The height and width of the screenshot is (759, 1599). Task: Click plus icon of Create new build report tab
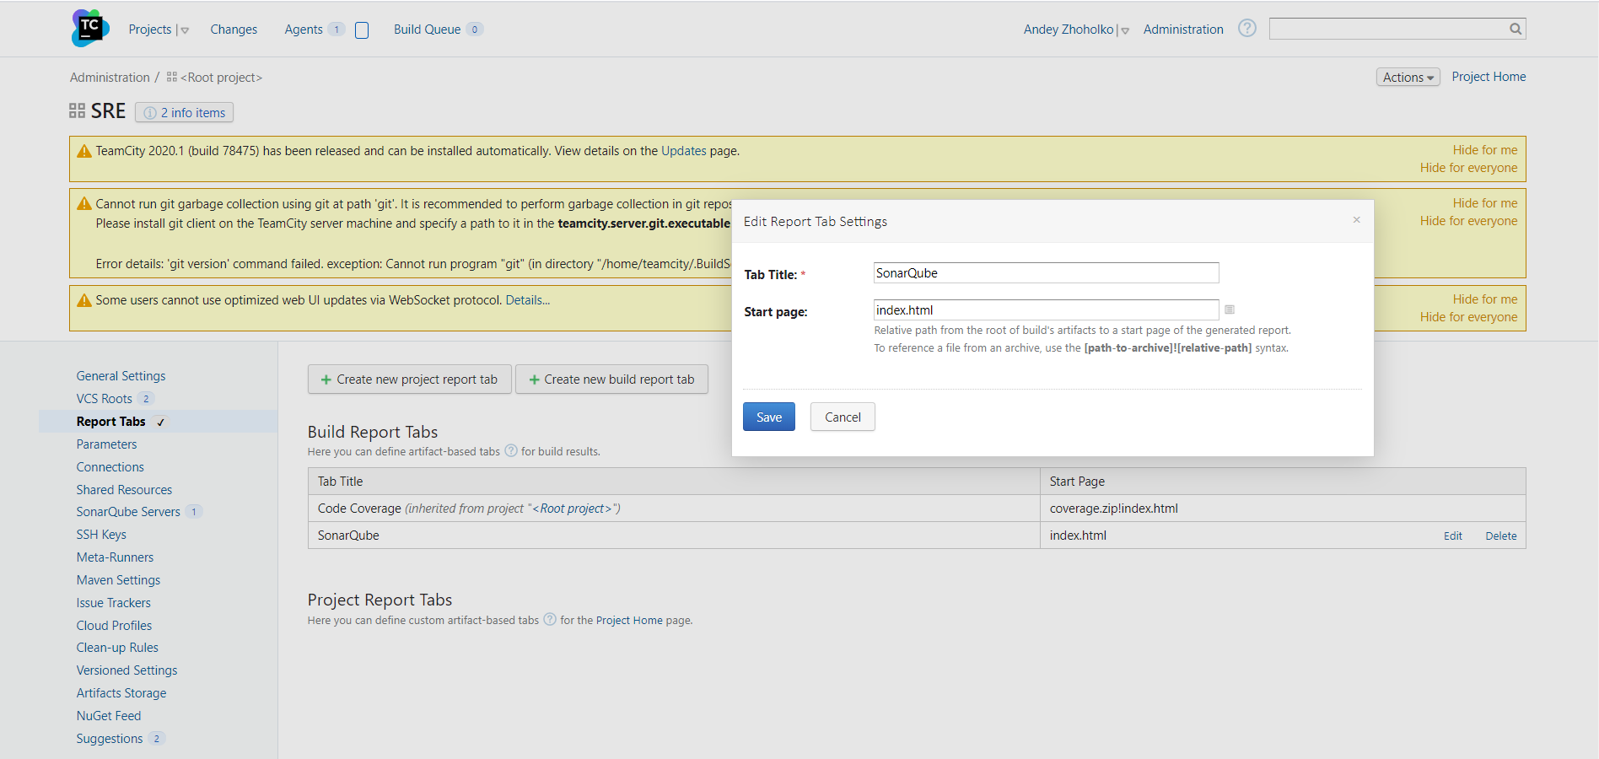tap(534, 379)
